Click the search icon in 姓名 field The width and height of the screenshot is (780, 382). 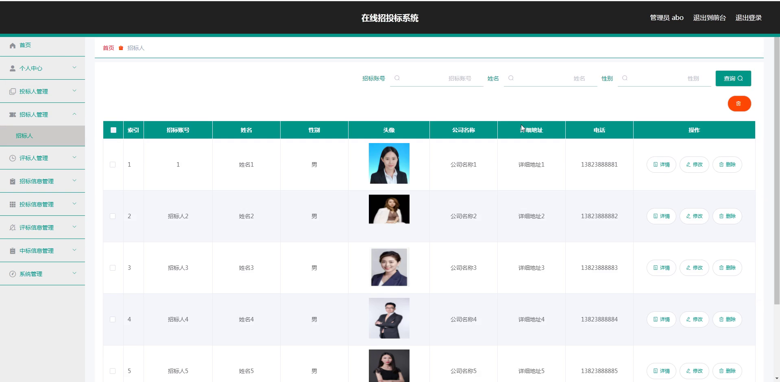511,78
